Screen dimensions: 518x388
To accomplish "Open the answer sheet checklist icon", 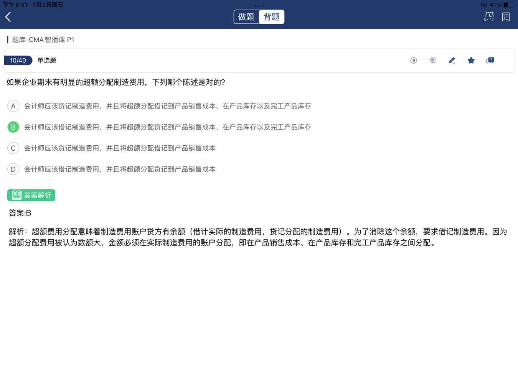I will pyautogui.click(x=506, y=17).
